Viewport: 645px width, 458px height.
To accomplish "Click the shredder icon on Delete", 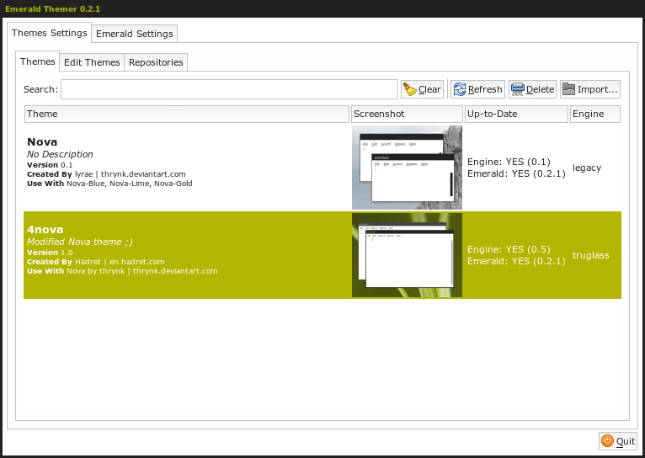I will (518, 89).
